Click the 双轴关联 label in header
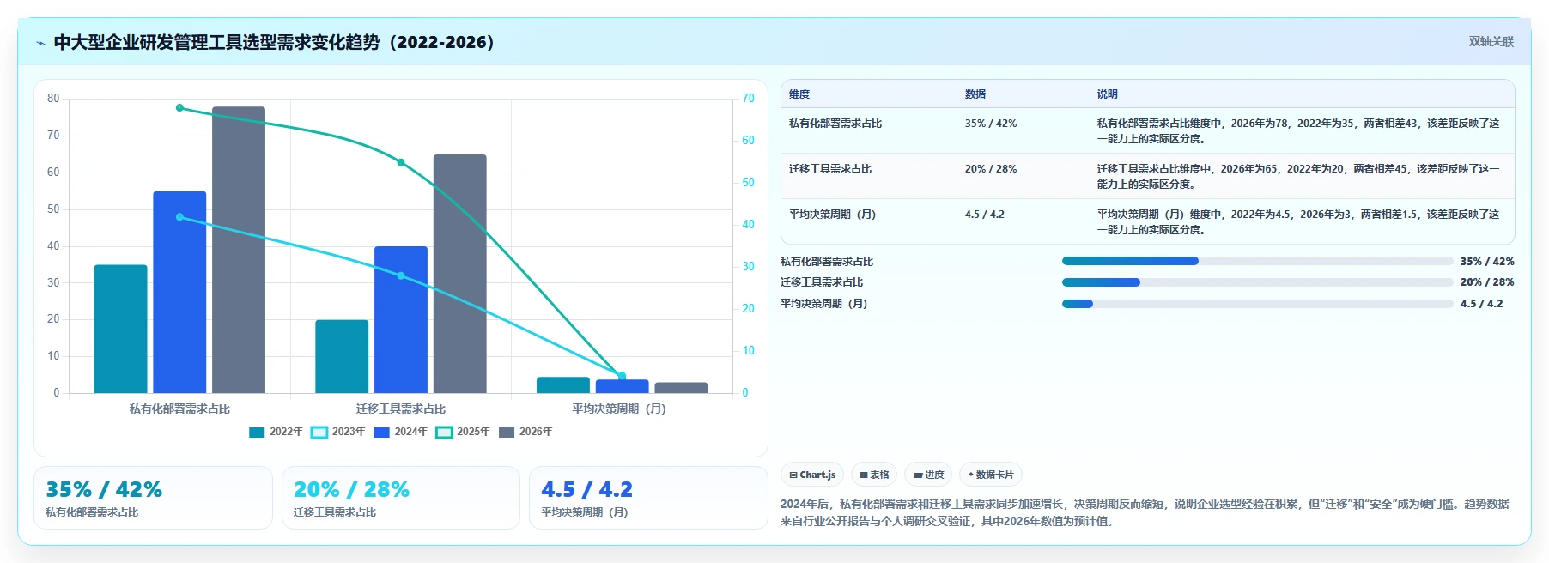The width and height of the screenshot is (1549, 563). [x=1491, y=41]
